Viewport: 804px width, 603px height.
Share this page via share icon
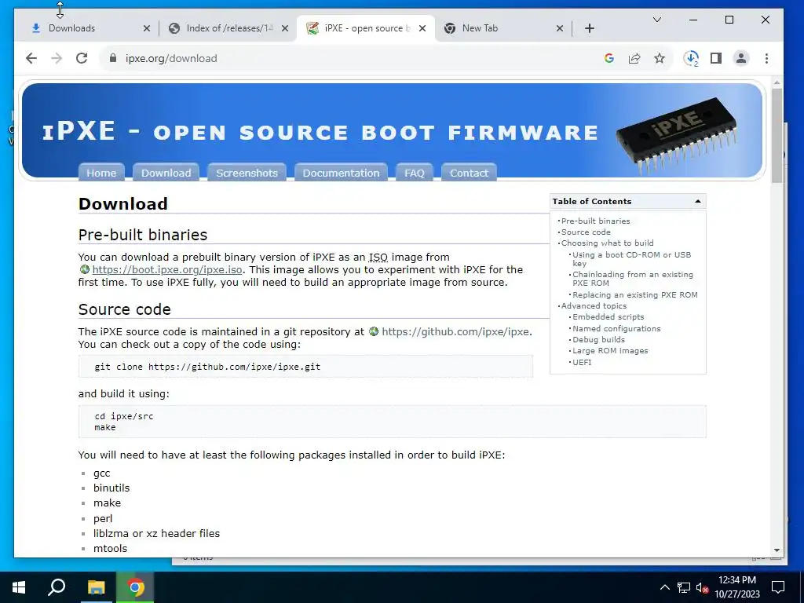tap(634, 58)
